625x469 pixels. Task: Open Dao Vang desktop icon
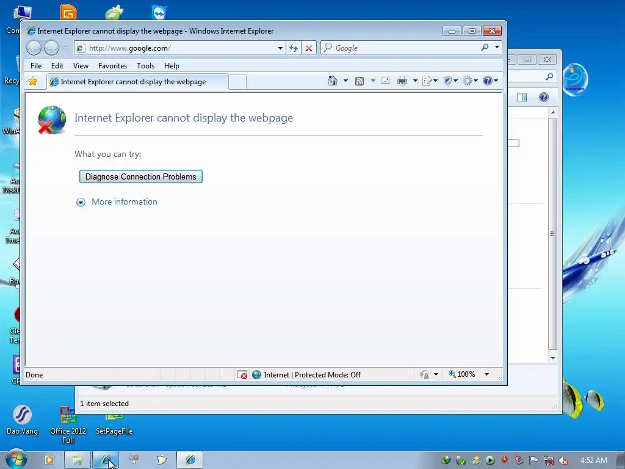pyautogui.click(x=23, y=420)
